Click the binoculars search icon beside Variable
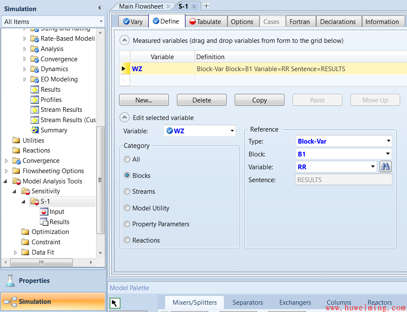 386,167
